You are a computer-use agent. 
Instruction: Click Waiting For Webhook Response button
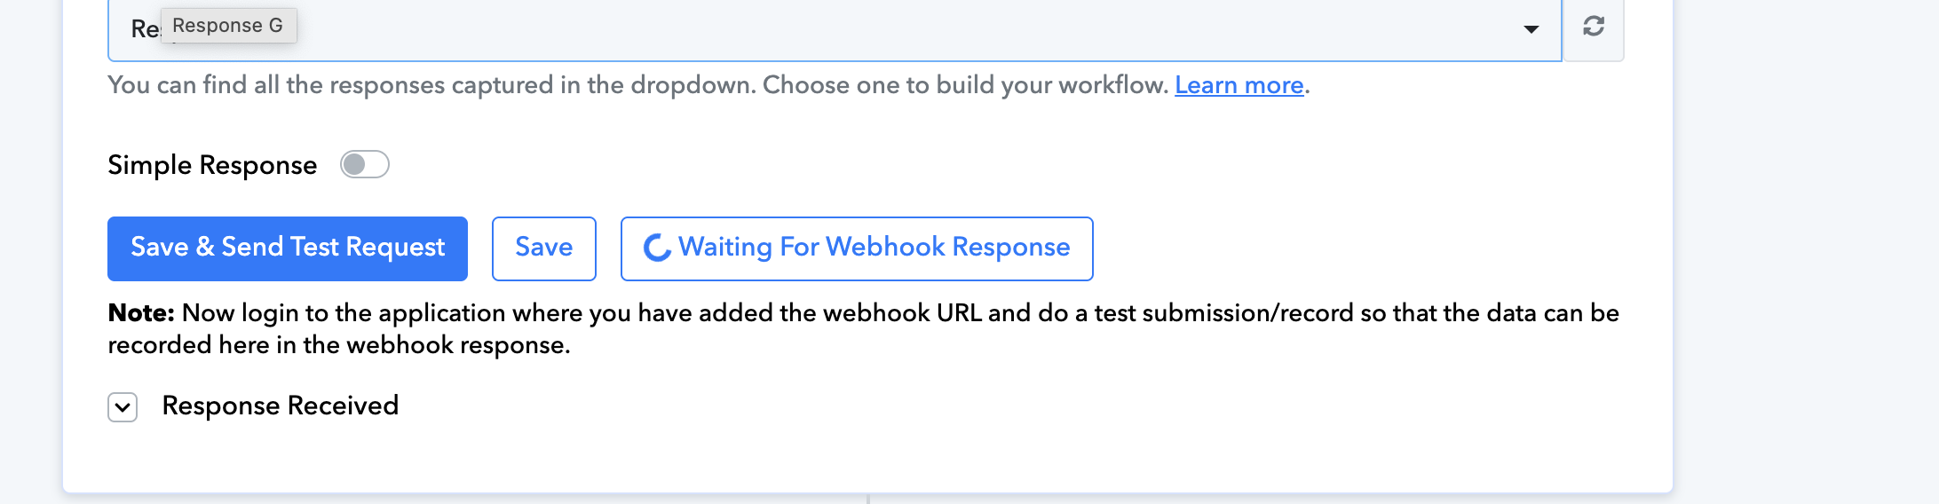(857, 248)
